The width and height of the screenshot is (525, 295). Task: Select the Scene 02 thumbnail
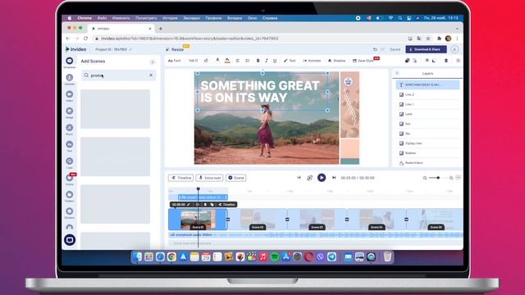[258, 219]
